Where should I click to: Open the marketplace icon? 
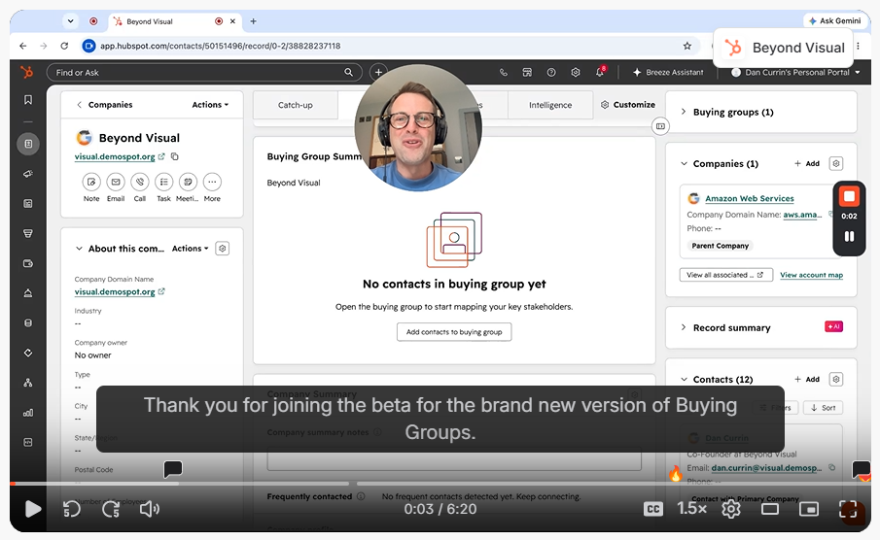[x=527, y=72]
